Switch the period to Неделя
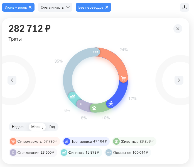Screen dimensions: 194x167 [18, 127]
